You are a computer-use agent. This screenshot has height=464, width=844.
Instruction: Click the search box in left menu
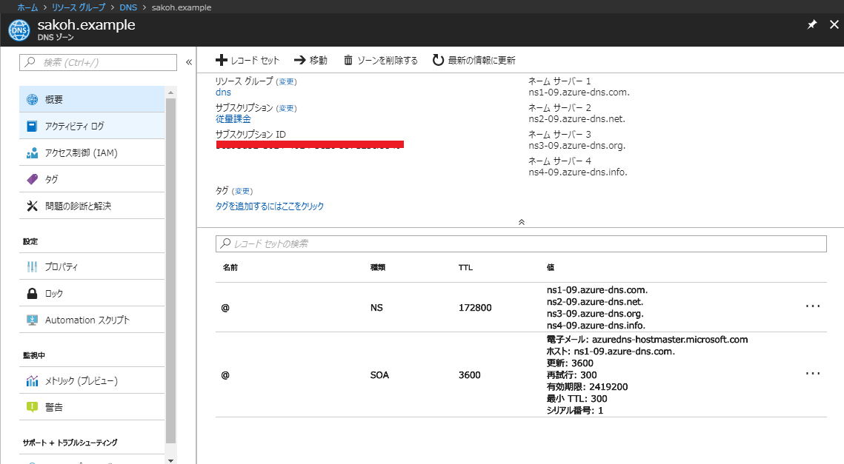point(98,62)
